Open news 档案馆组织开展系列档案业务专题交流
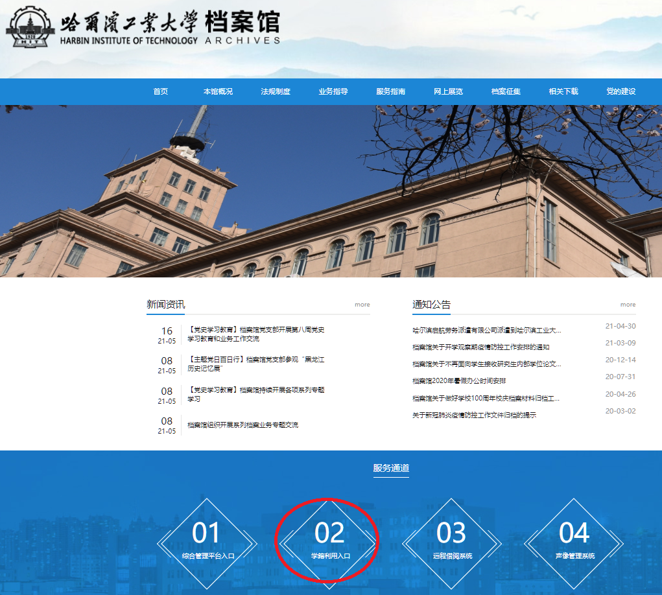This screenshot has width=662, height=595. tap(242, 425)
